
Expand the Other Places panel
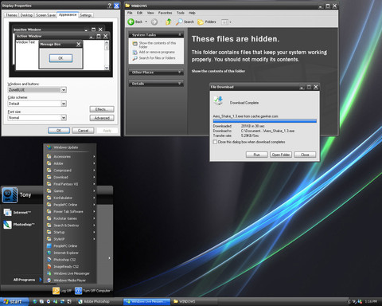180,73
